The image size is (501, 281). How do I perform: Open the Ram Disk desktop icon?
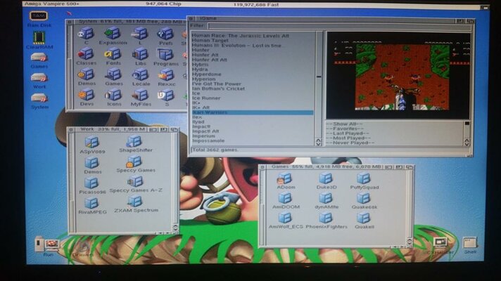[x=39, y=18]
